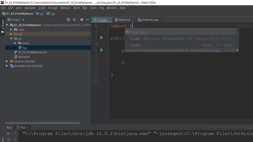Select MyFile.txt in project tree

tap(48, 57)
